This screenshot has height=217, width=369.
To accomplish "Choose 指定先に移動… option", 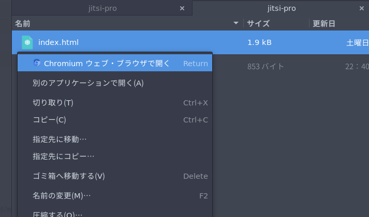I will click(x=115, y=139).
